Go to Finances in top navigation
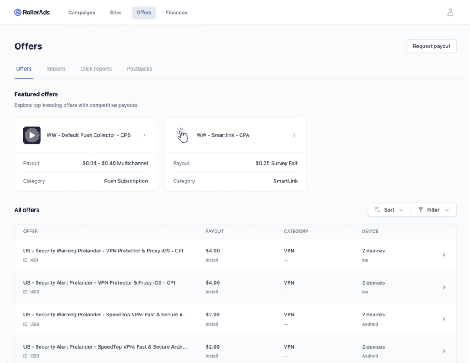The width and height of the screenshot is (470, 363). (x=177, y=13)
